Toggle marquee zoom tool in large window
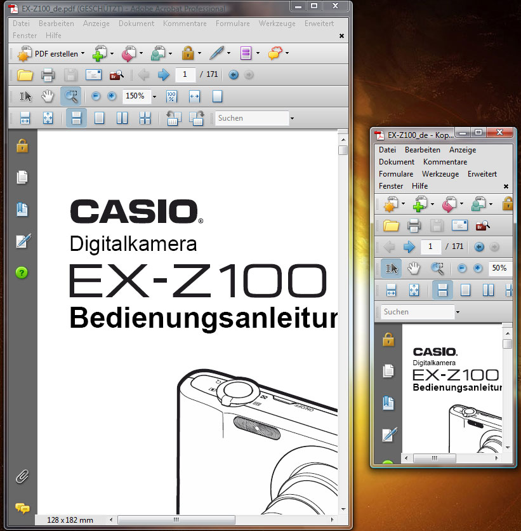This screenshot has width=521, height=531. click(70, 96)
